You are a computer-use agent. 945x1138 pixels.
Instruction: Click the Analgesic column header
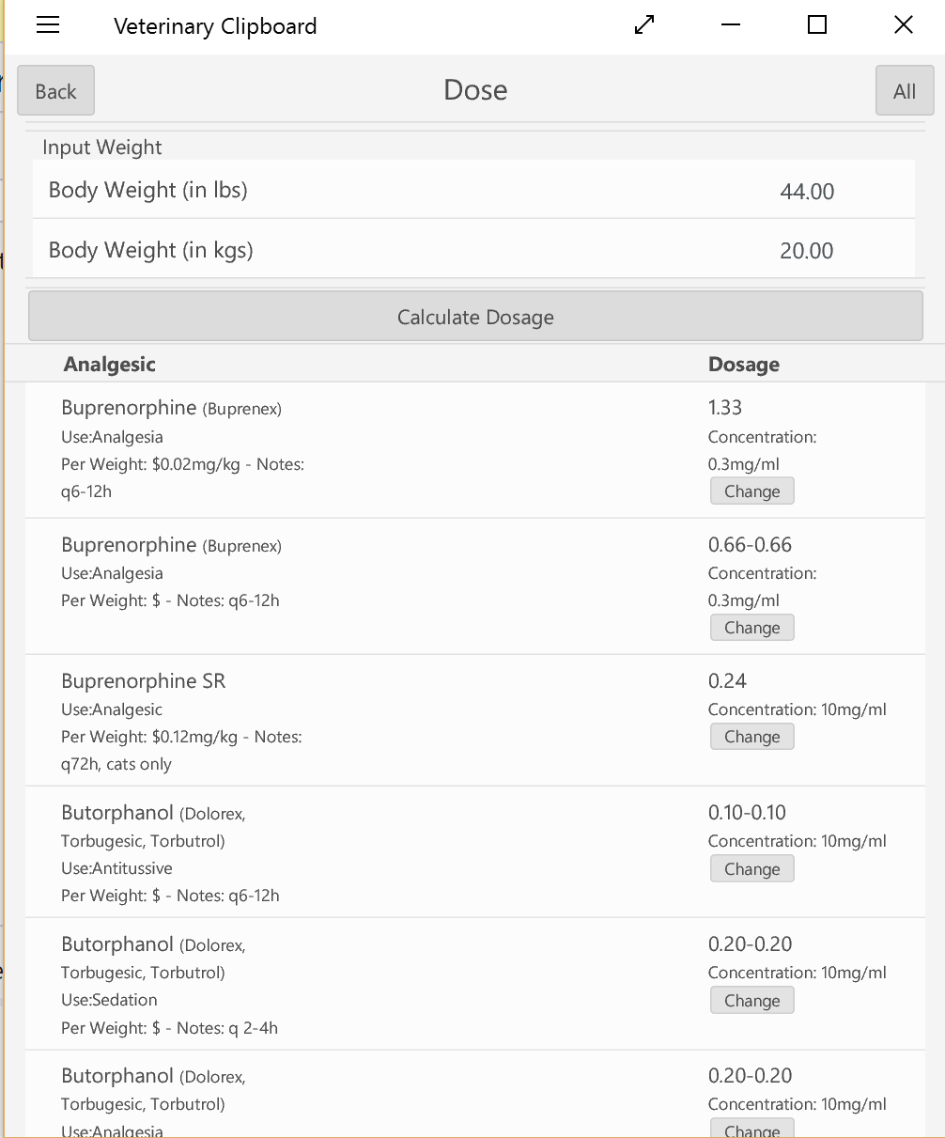tap(110, 365)
